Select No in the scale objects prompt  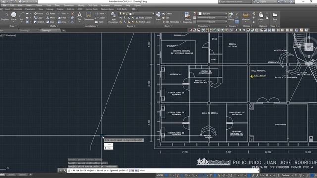tap(109, 148)
